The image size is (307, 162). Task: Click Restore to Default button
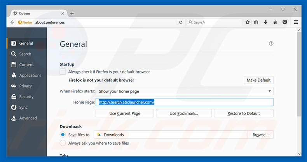click(244, 113)
